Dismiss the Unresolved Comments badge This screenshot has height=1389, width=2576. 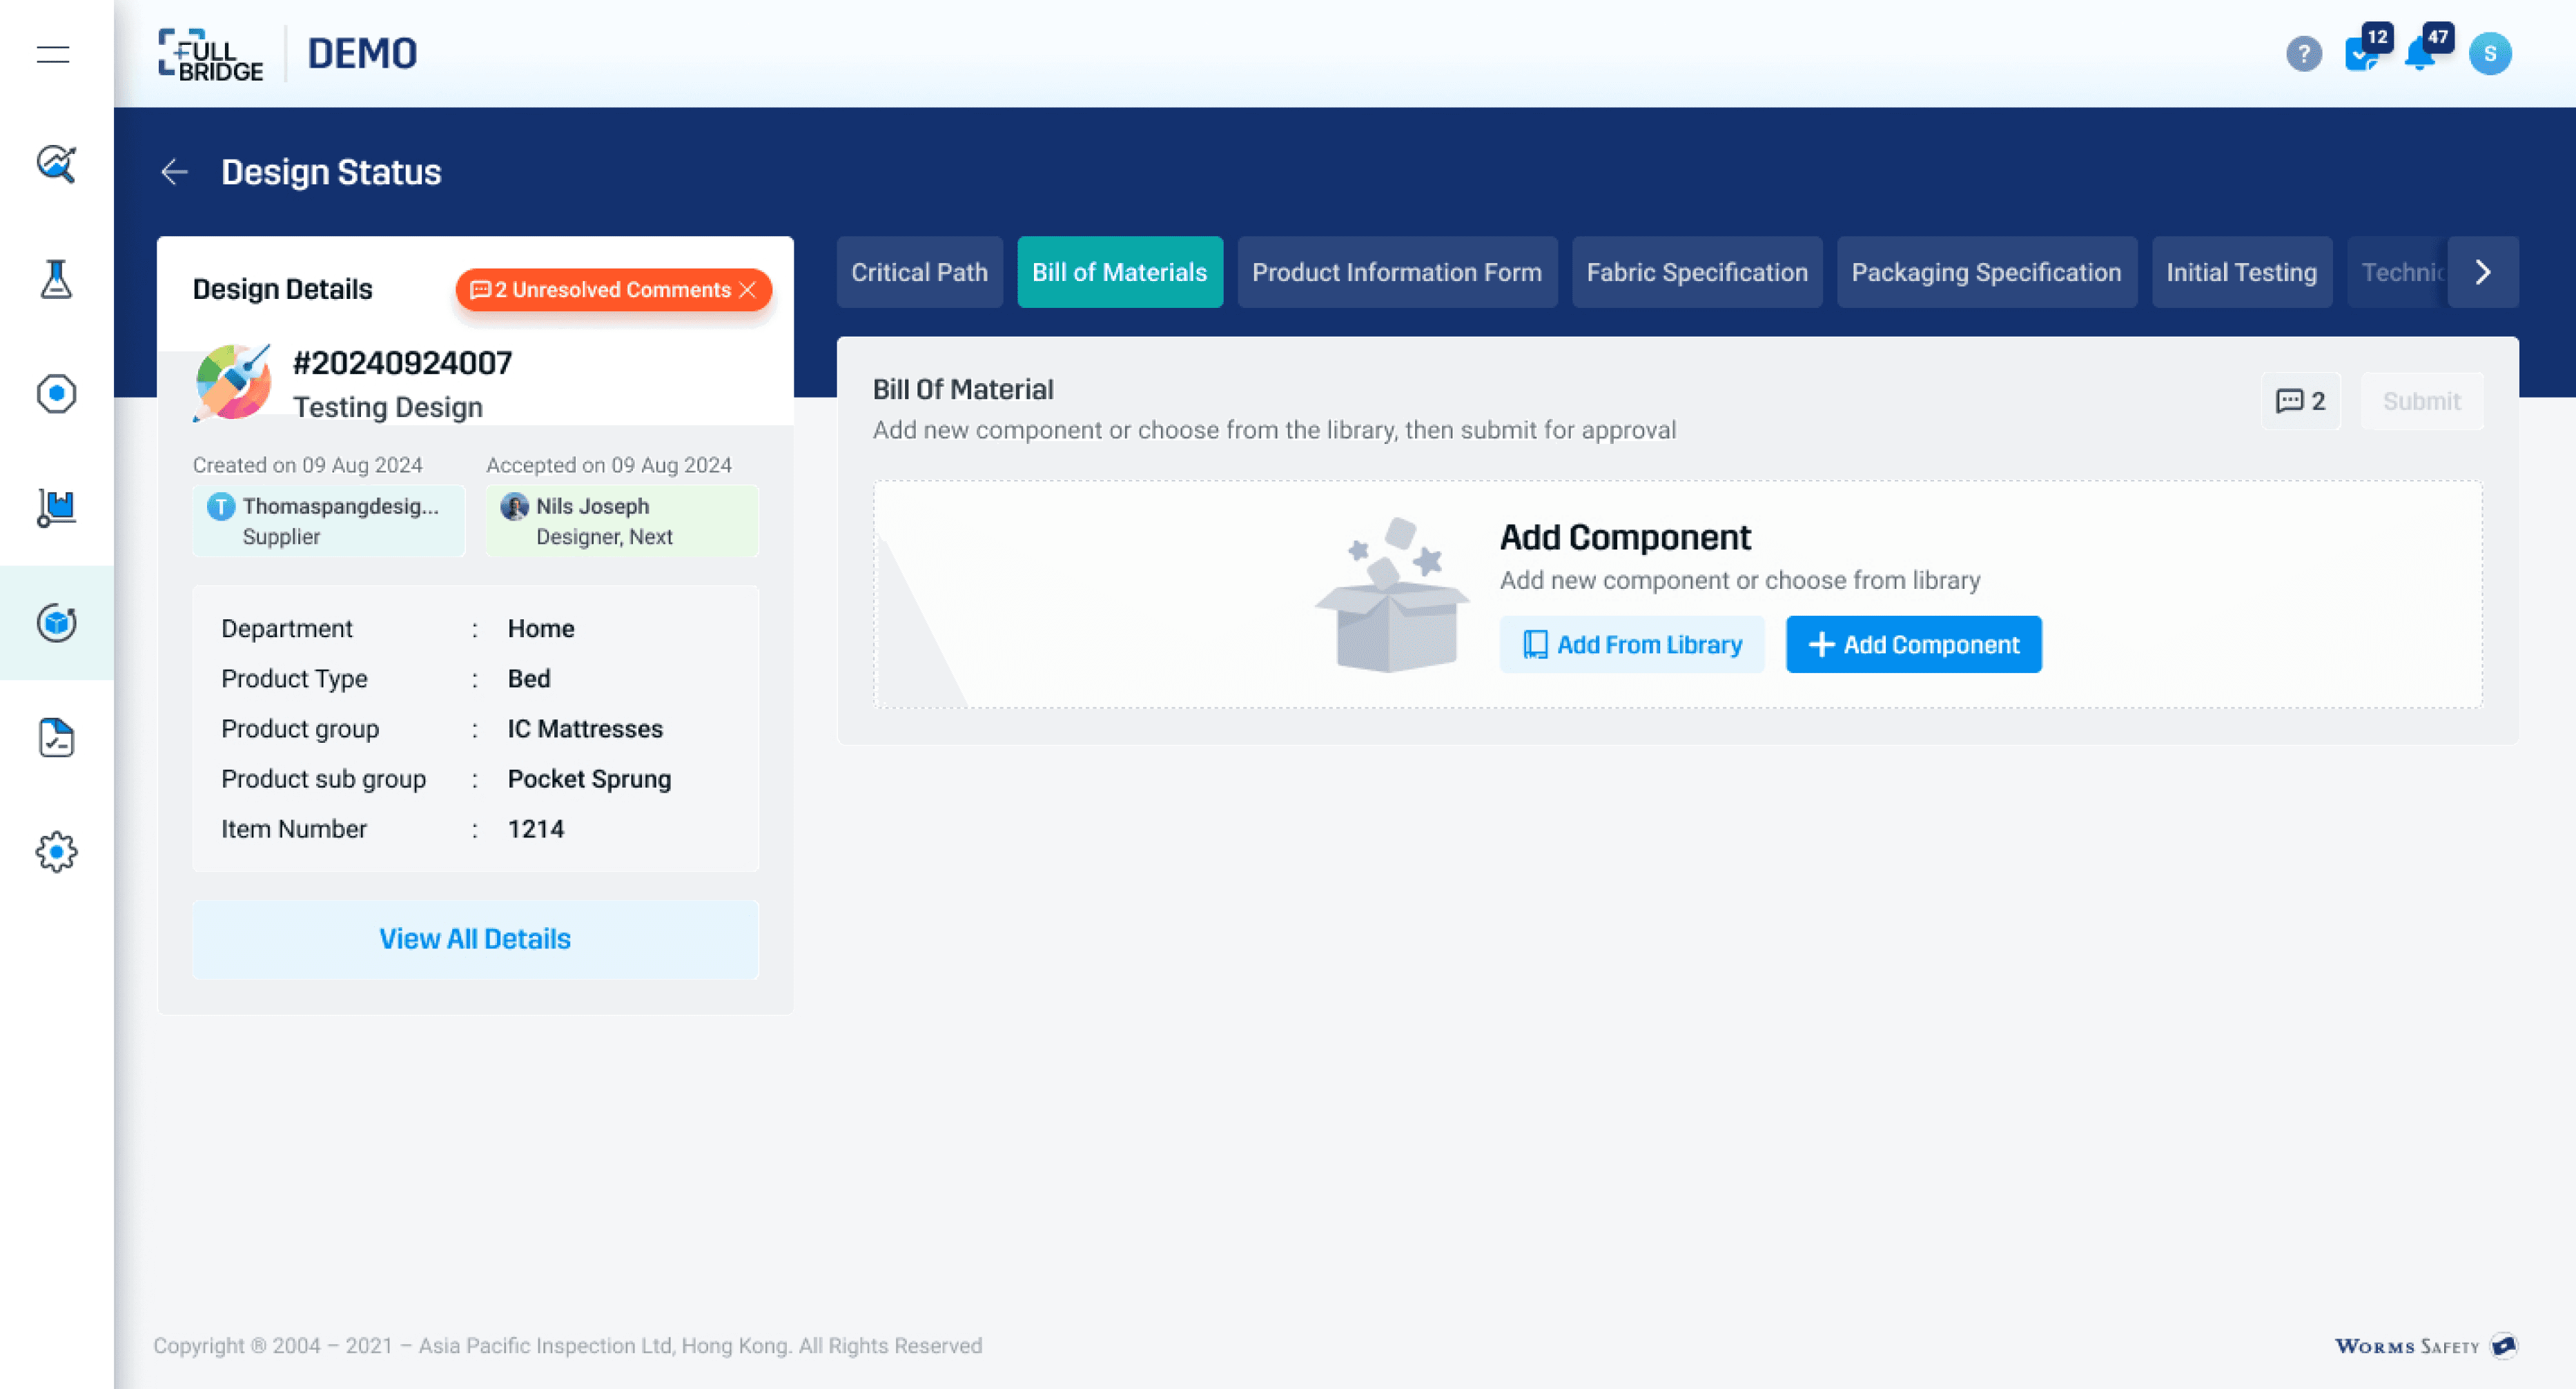point(748,290)
